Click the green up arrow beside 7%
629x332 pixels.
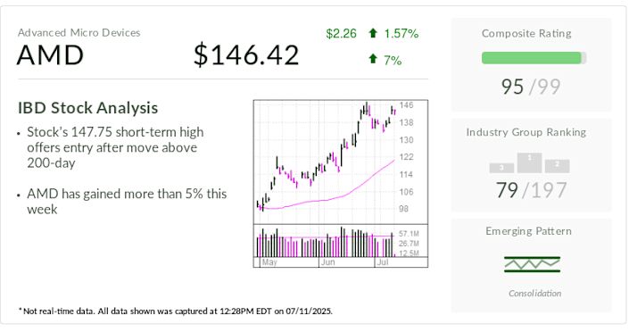click(373, 59)
